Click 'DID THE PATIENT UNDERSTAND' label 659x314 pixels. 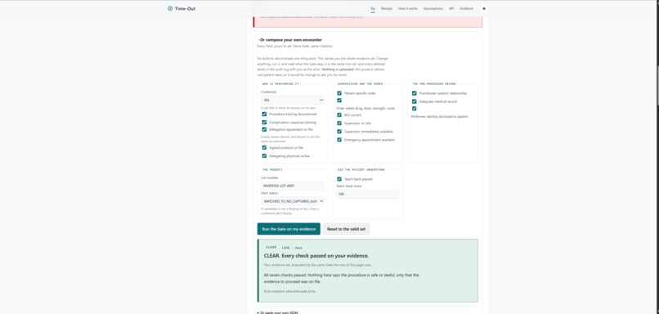[x=361, y=169]
